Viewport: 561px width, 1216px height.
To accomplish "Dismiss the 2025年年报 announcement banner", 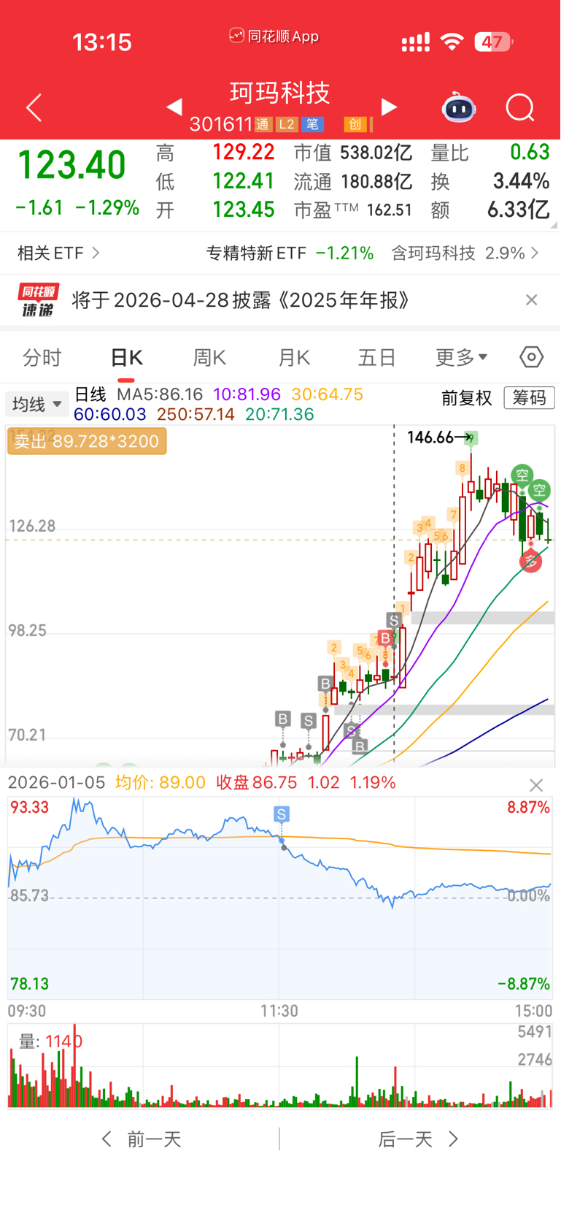I will tap(532, 300).
